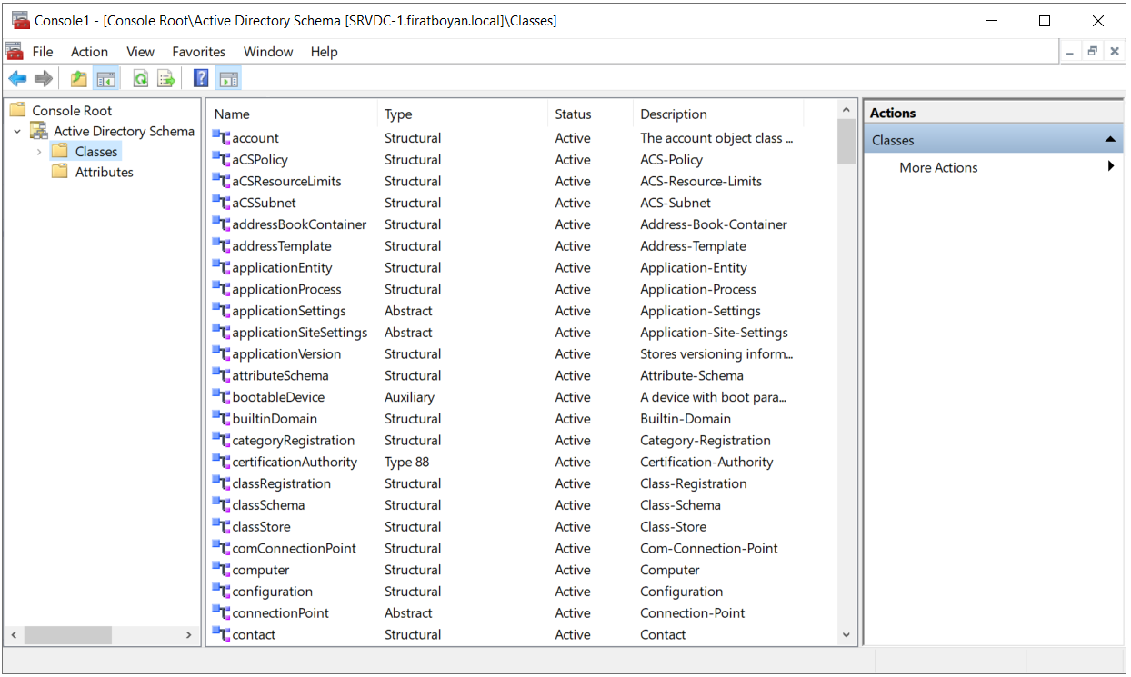Open the Favorites menu
This screenshot has height=677, width=1131.
tap(198, 52)
